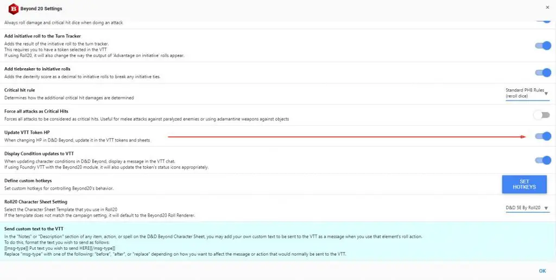
Task: Click the '[[msg-type]] Put text you wish' example line
Action: (x=60, y=249)
